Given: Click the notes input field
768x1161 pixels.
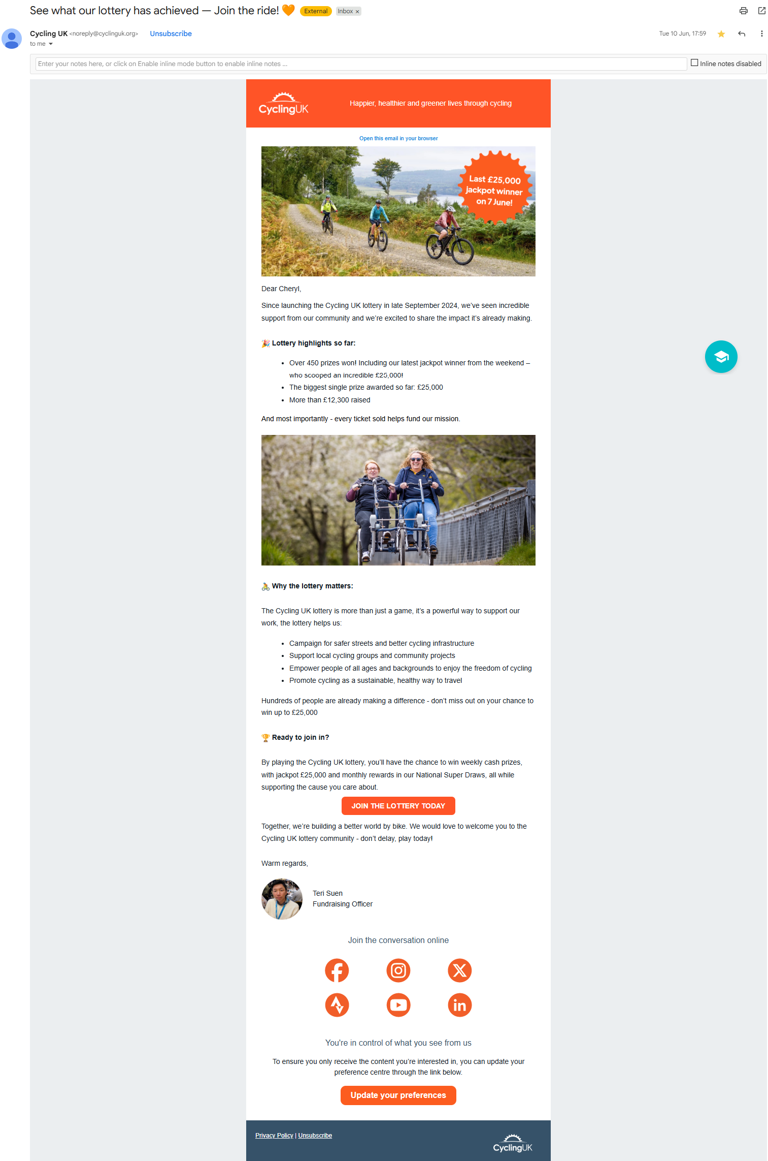Looking at the screenshot, I should 361,64.
